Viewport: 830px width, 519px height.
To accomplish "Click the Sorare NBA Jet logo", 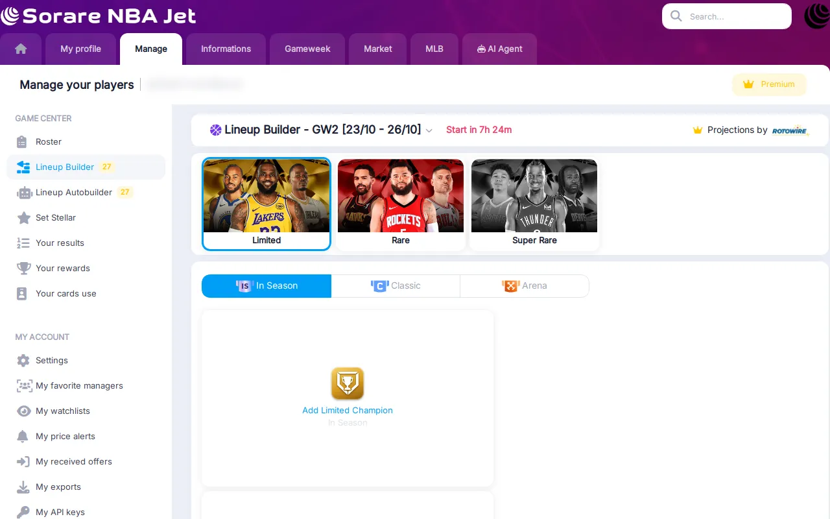I will (99, 16).
